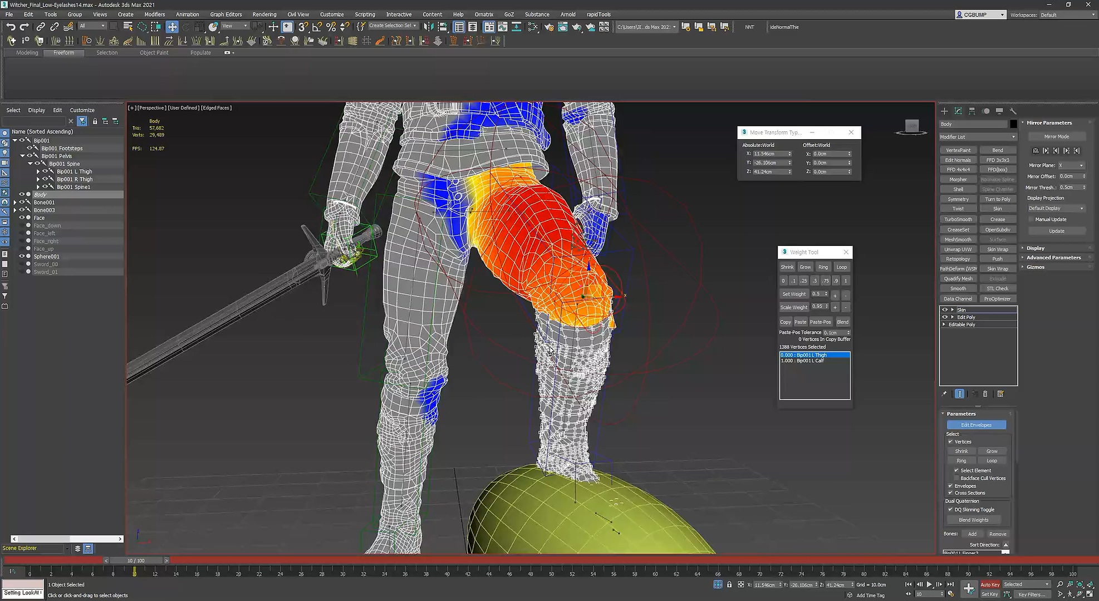1099x601 pixels.
Task: Expand the Bone001 tree node
Action: (15, 203)
